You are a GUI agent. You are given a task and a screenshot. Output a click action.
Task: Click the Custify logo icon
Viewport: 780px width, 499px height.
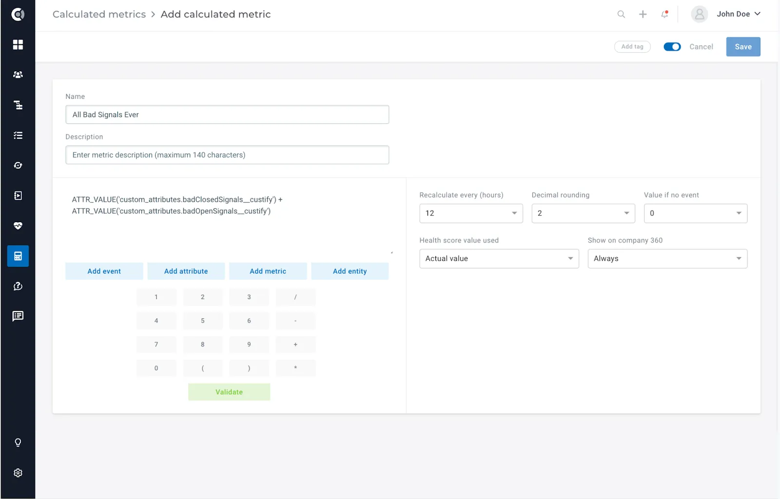(x=18, y=15)
